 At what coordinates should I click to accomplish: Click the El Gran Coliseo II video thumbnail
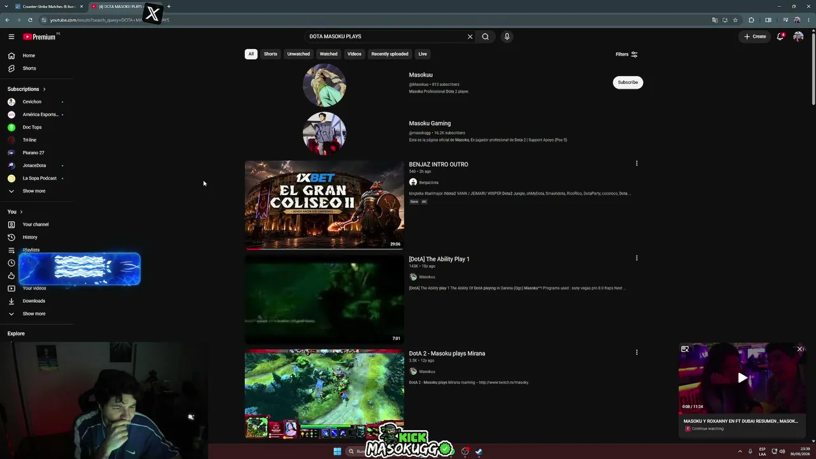[324, 205]
